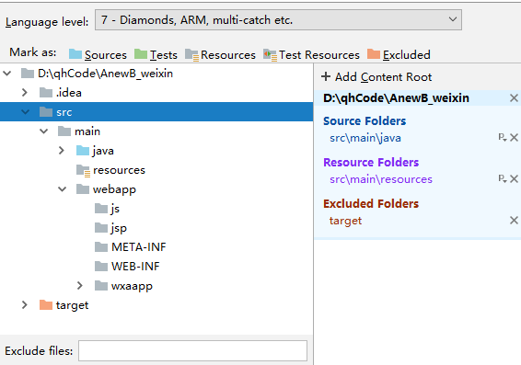
Task: Expand the target folder chevron
Action: point(25,304)
